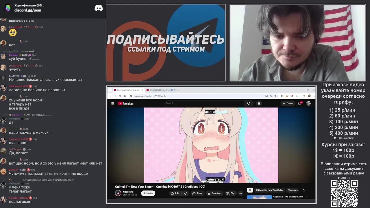Click the message 'надо покупать макбук...'
This screenshot has height=208, width=370.
(30, 133)
